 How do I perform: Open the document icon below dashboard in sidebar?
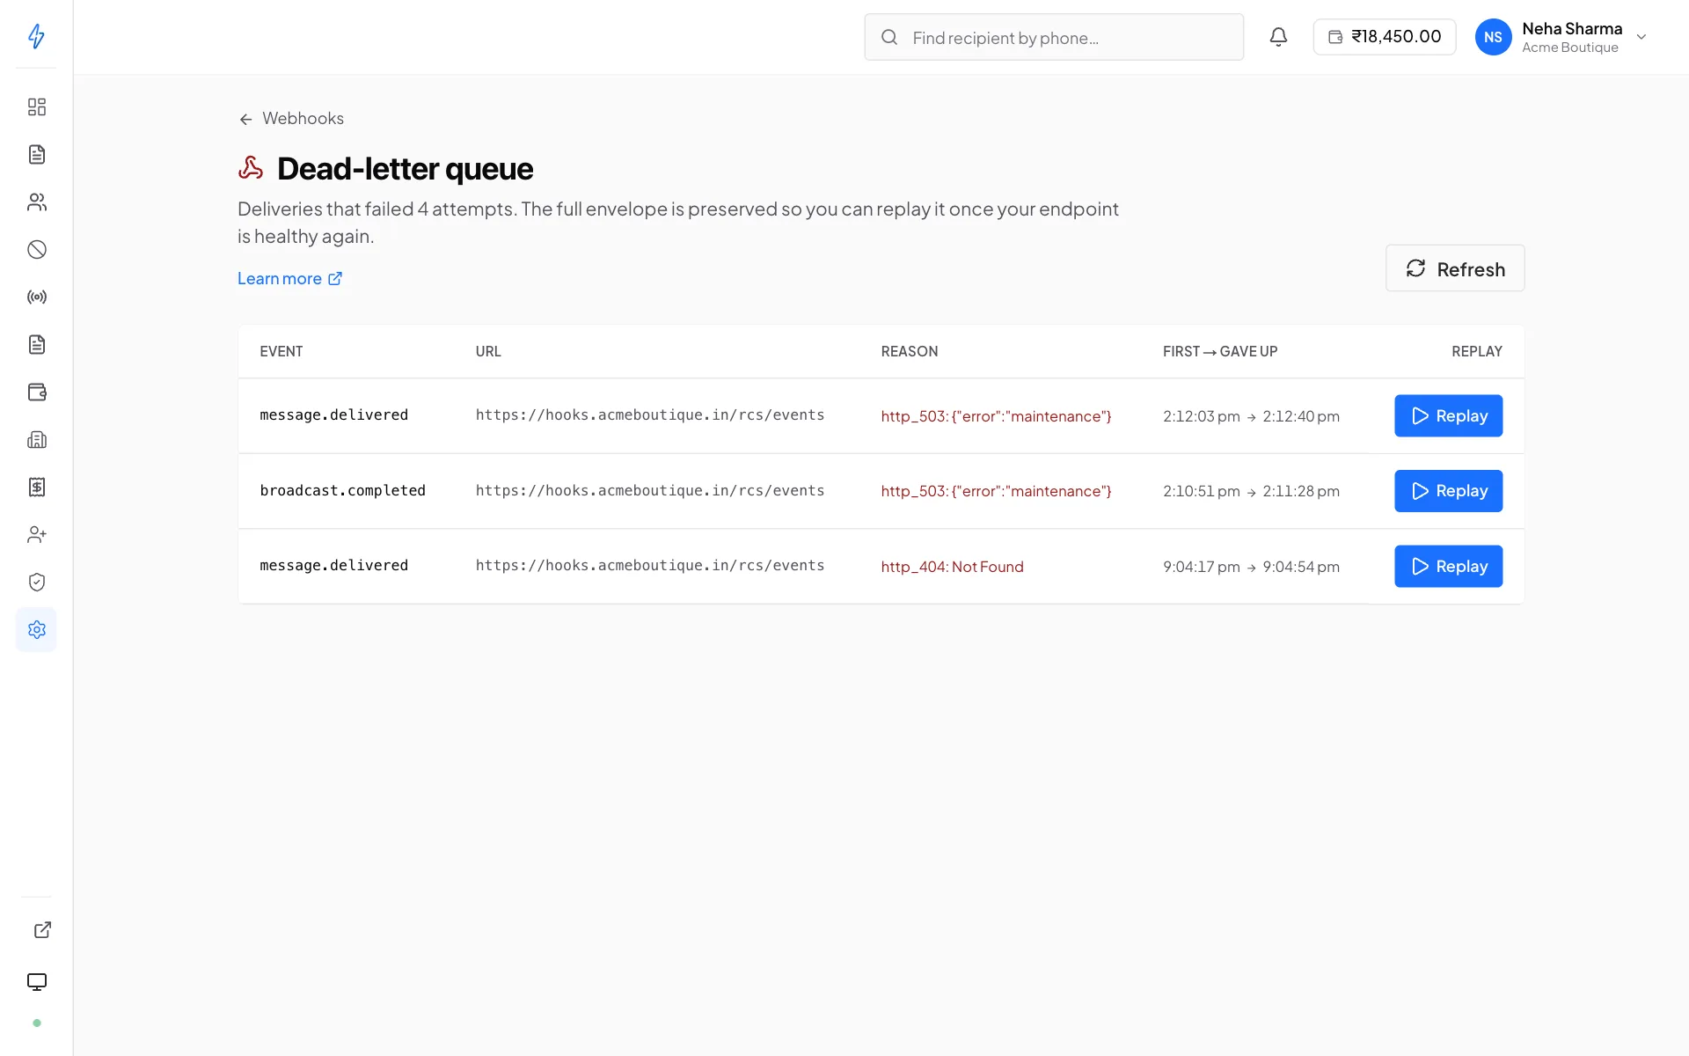36,155
